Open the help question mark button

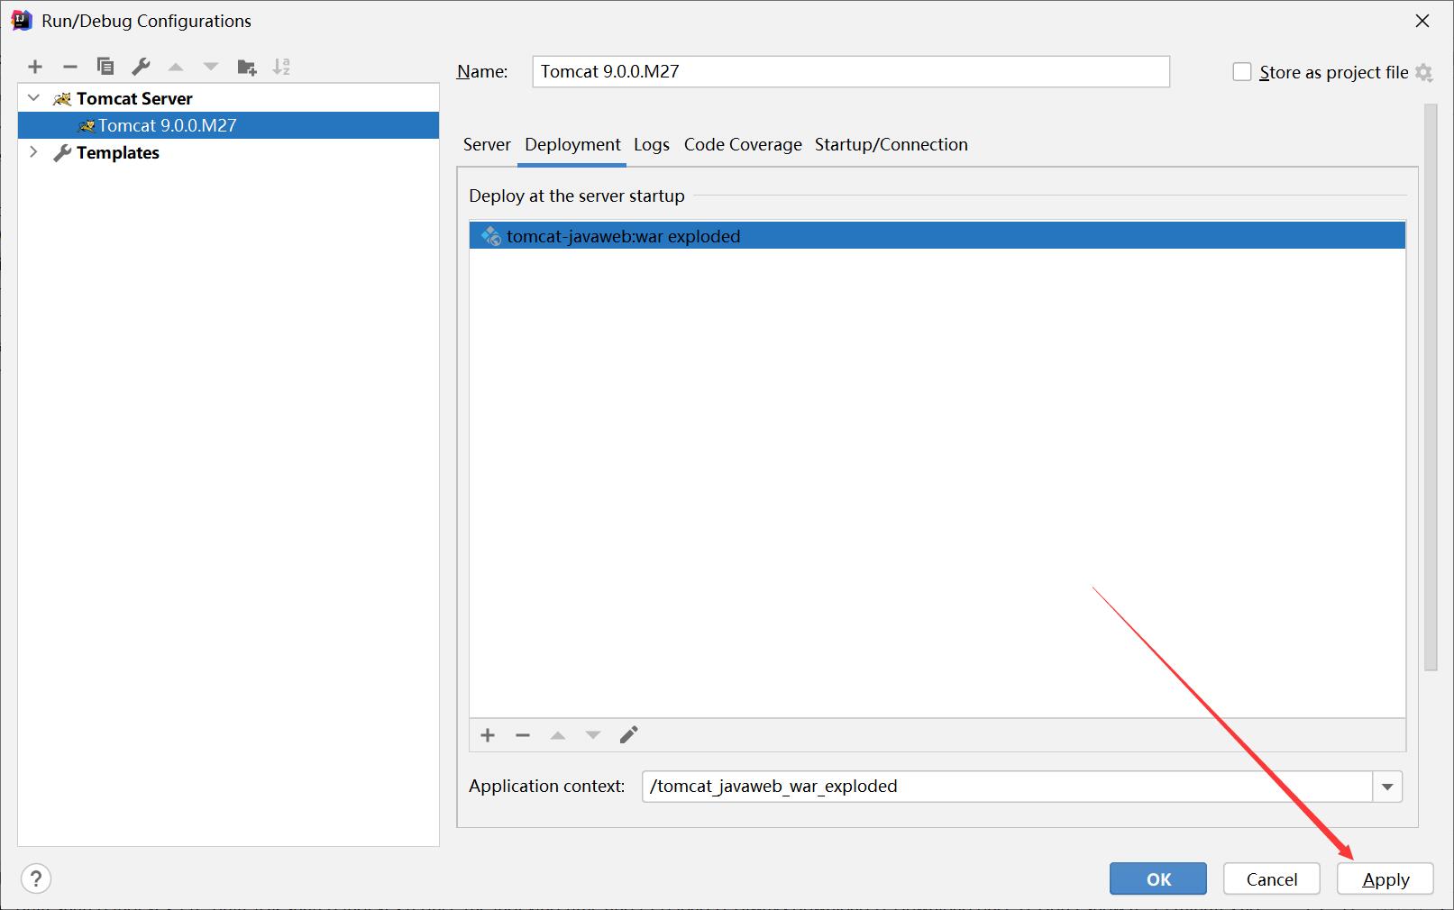(36, 878)
